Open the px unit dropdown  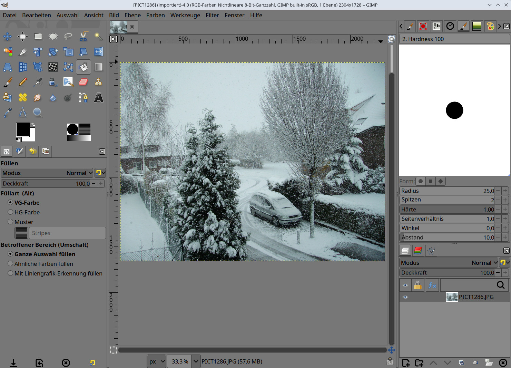[x=157, y=361]
